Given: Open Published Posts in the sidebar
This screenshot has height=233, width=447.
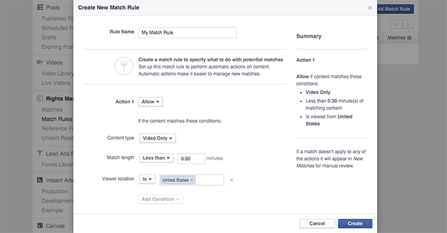Looking at the screenshot, I should coord(57,19).
